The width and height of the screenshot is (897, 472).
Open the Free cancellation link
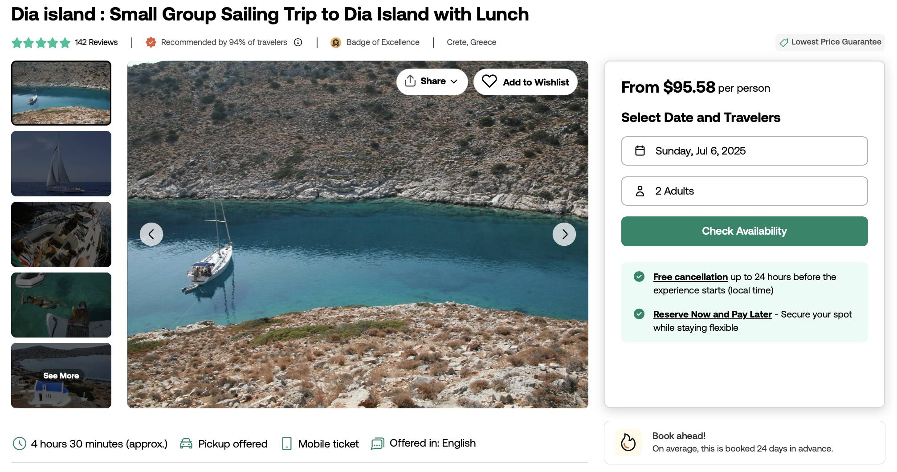click(x=690, y=277)
